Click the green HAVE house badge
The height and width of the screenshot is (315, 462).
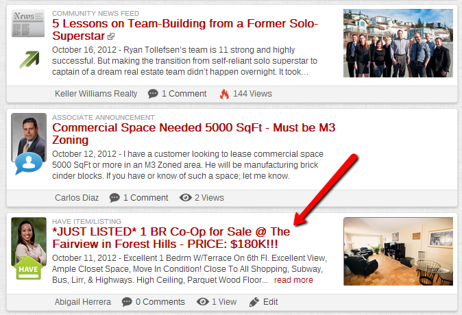point(28,268)
